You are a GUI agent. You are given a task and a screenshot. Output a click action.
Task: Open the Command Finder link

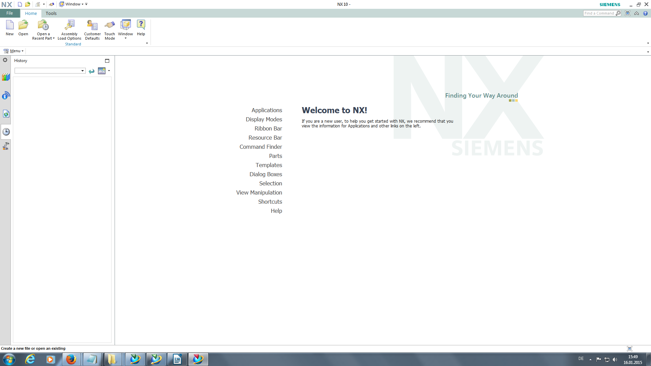[261, 147]
